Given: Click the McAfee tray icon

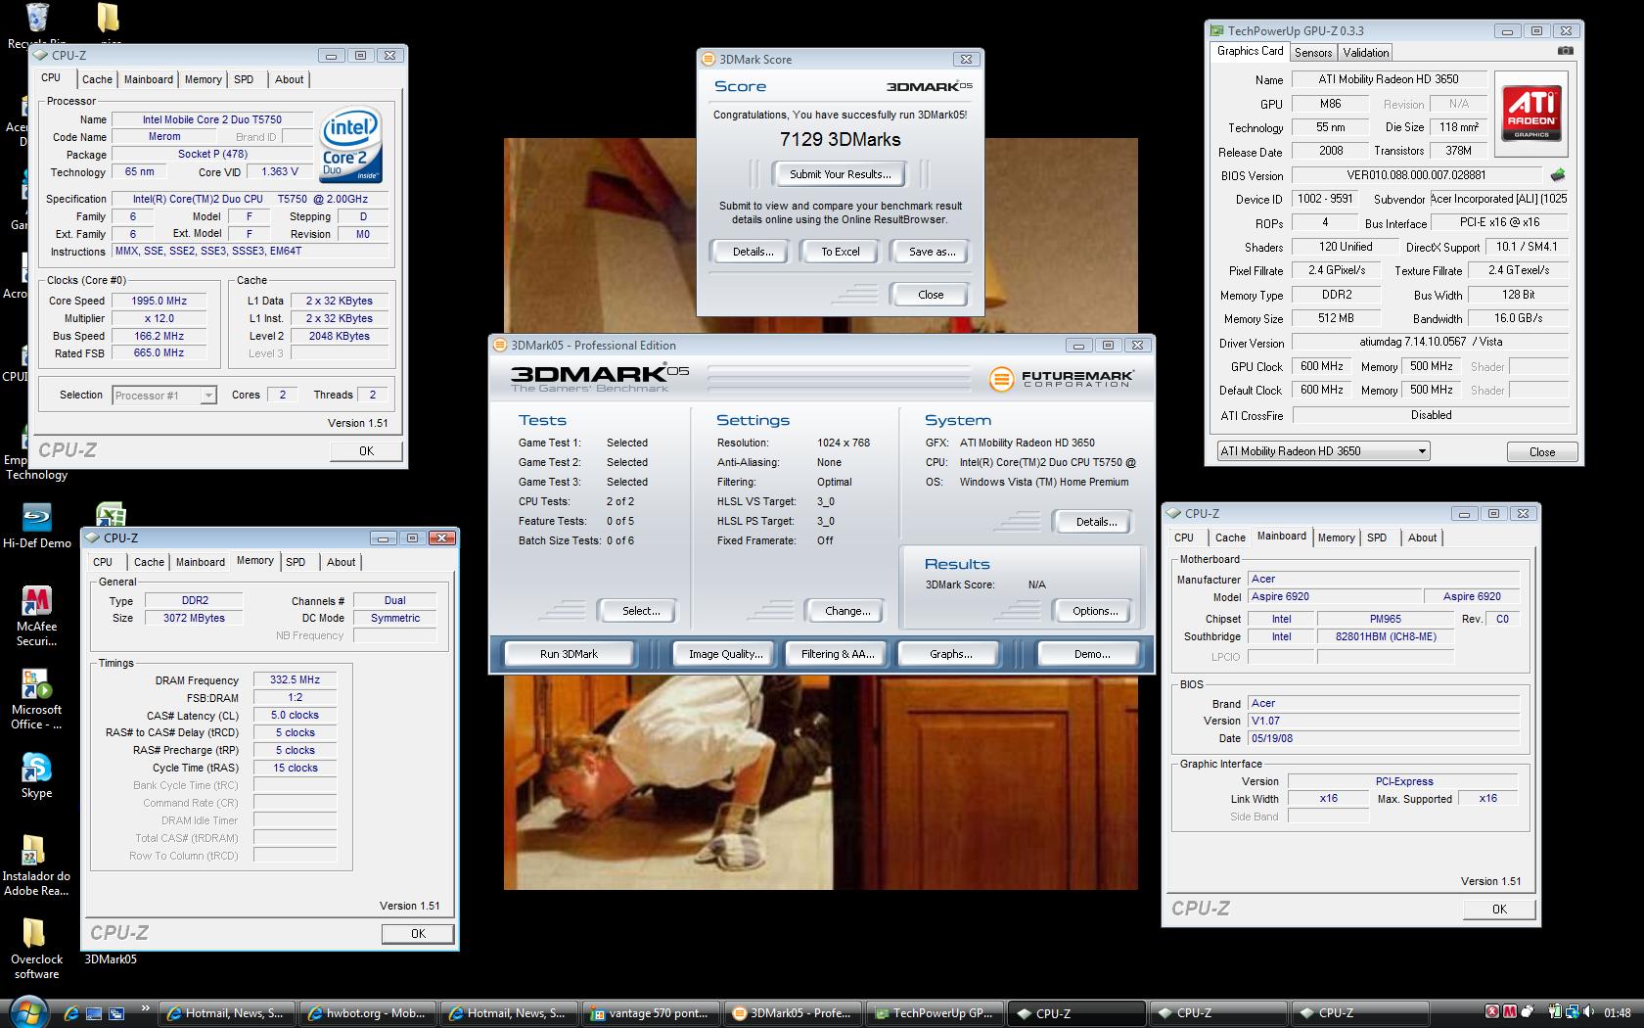Looking at the screenshot, I should (1510, 1012).
